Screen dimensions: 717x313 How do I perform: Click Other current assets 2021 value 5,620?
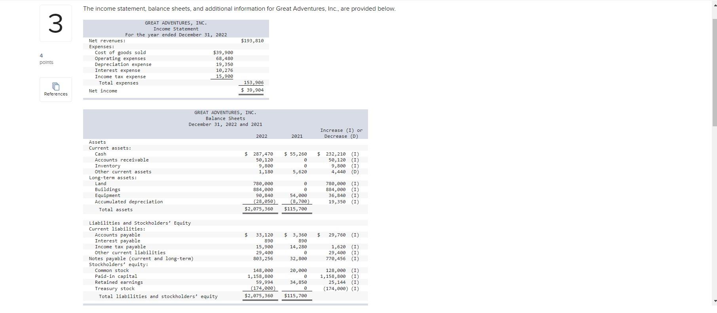pos(300,172)
